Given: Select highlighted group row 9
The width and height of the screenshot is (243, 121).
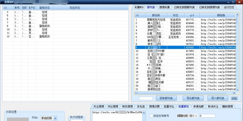Looking at the screenshot, I should point(185,48).
